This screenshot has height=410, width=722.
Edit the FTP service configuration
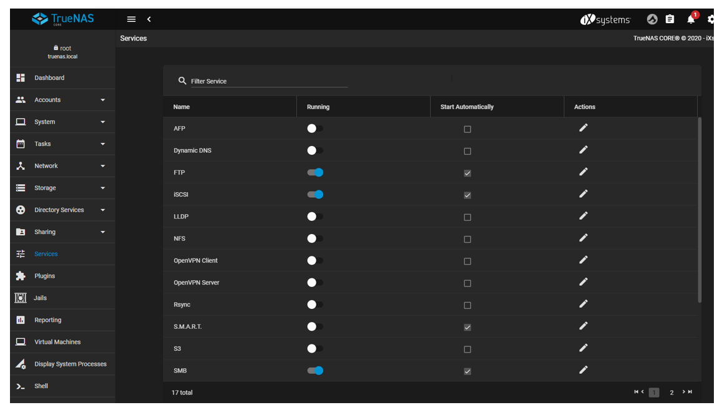coord(583,172)
